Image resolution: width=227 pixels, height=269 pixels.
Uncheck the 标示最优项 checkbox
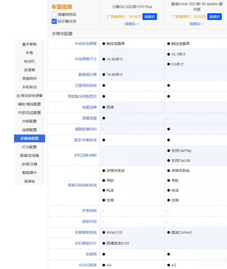tap(54, 21)
